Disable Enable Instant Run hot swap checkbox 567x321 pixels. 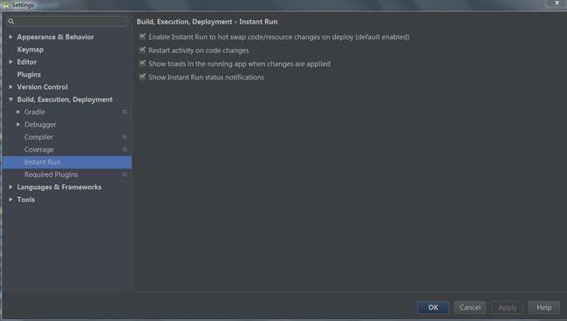[x=142, y=37]
